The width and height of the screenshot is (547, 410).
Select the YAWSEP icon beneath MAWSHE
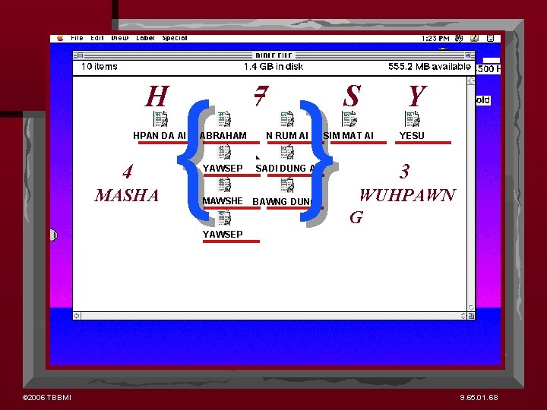(224, 218)
